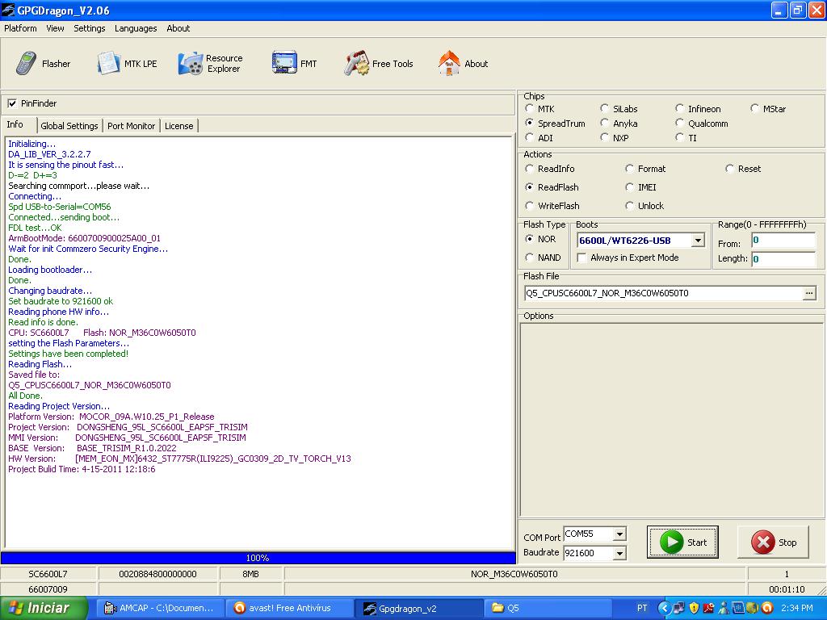Click the GPGDragon title bar icon
The width and height of the screenshot is (827, 620).
tap(8, 10)
